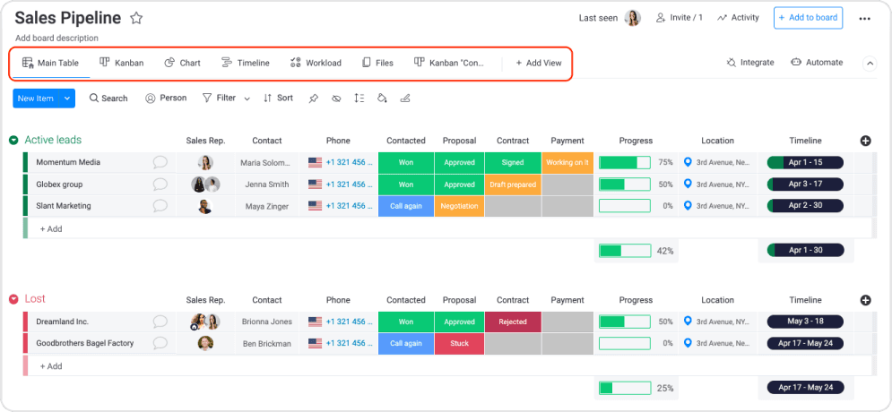
Task: Open the Timeline view tab
Action: [x=245, y=64]
